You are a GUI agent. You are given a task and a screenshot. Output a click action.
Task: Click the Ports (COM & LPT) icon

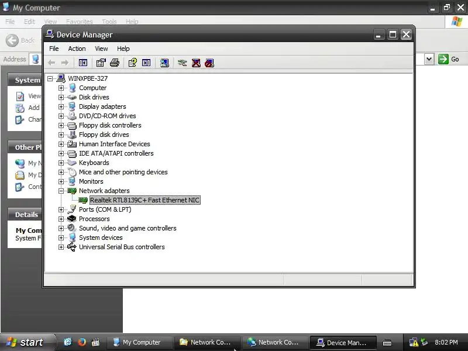[x=71, y=209]
